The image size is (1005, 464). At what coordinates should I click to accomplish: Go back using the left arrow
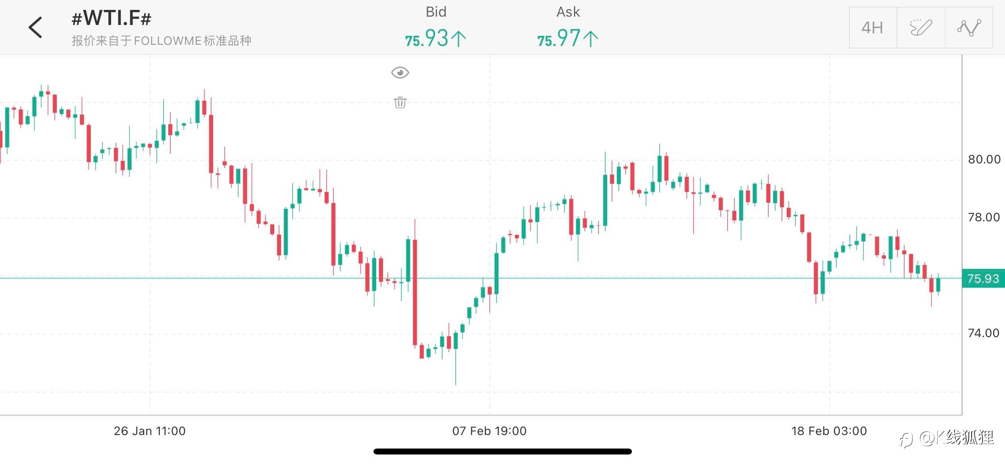35,27
